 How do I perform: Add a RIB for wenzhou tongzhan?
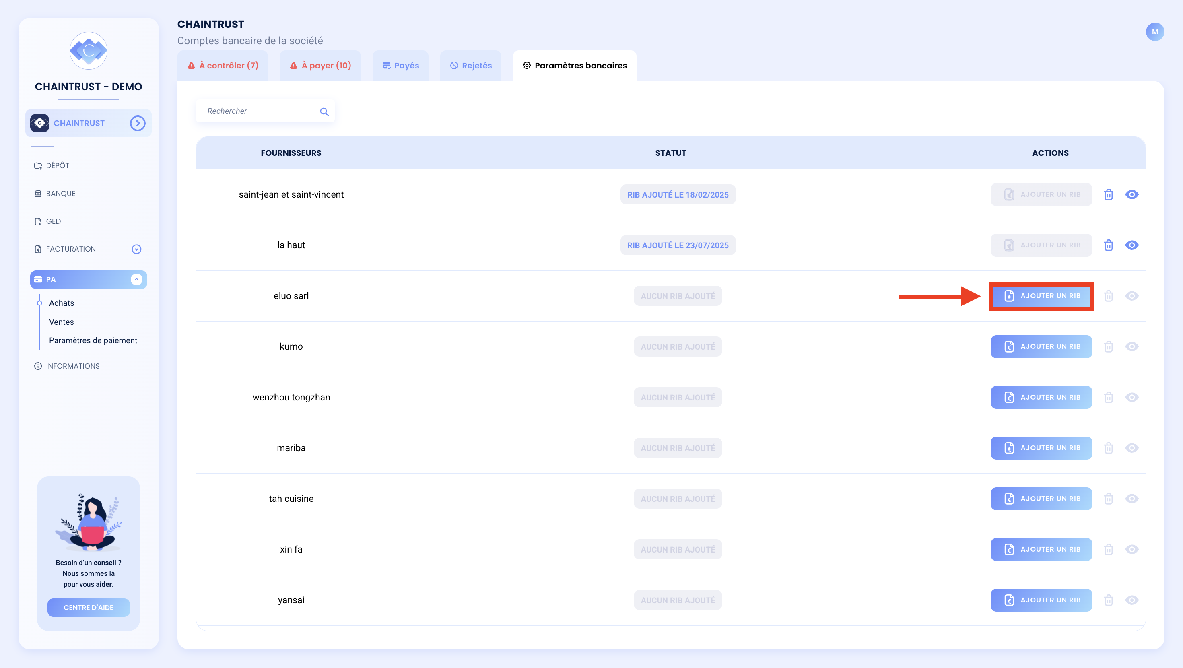(1041, 397)
